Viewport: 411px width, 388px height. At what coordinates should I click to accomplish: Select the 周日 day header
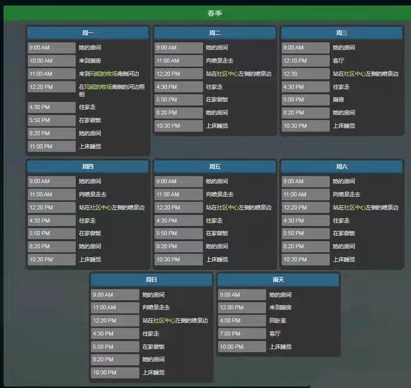coord(152,280)
